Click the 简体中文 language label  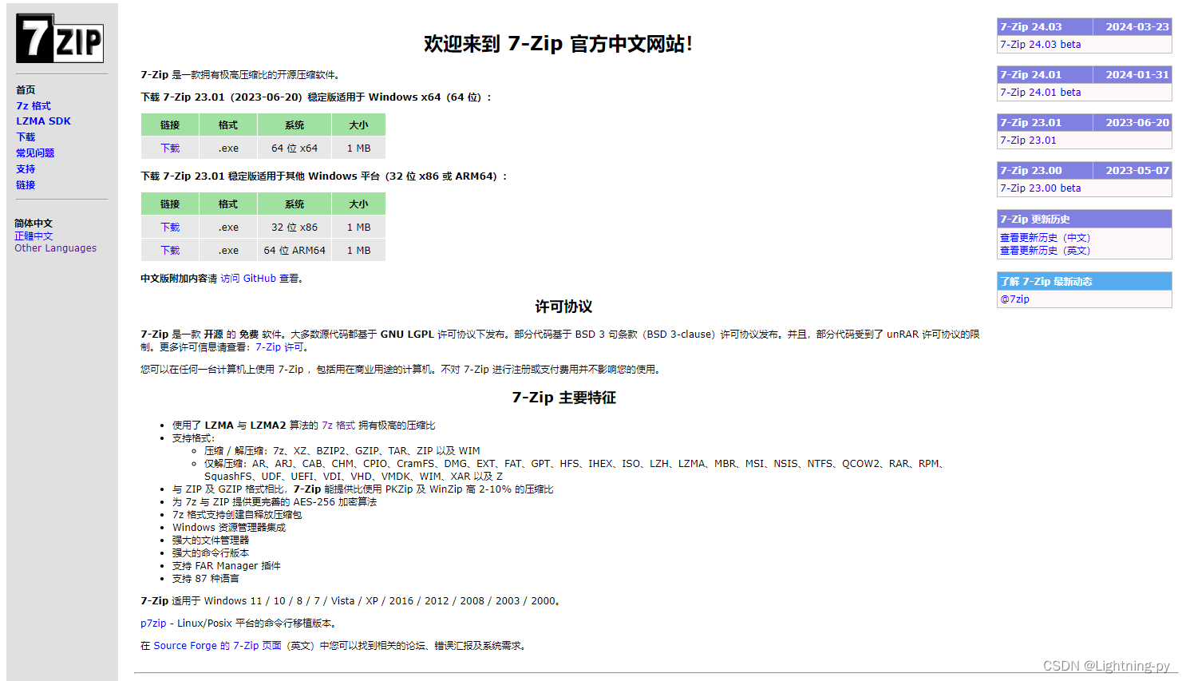click(34, 224)
